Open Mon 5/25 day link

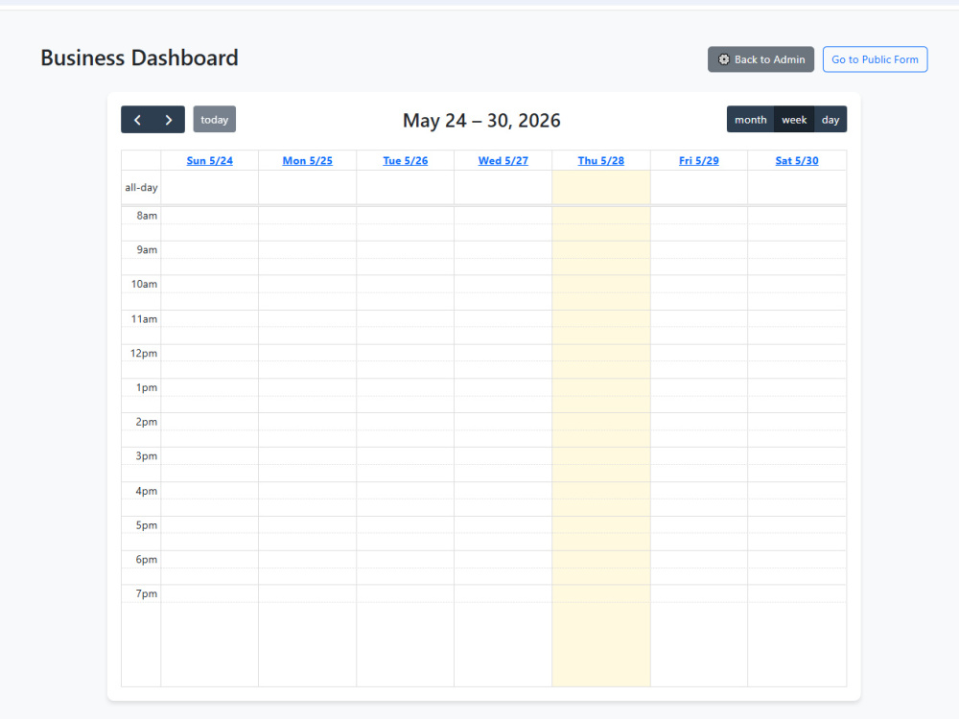coord(308,161)
